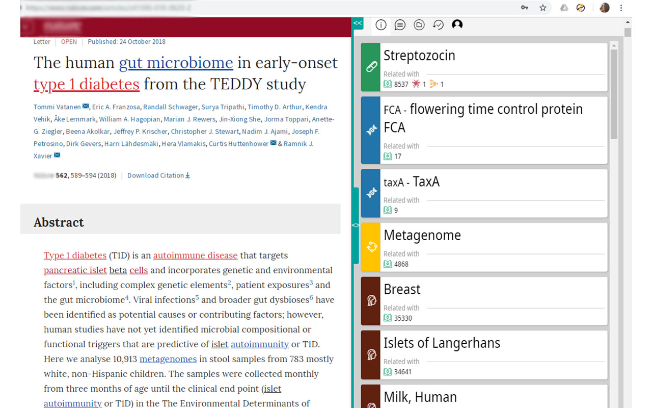This screenshot has height=408, width=652.
Task: Click the outer sidebar scrollbar up arrow
Action: pyautogui.click(x=628, y=23)
